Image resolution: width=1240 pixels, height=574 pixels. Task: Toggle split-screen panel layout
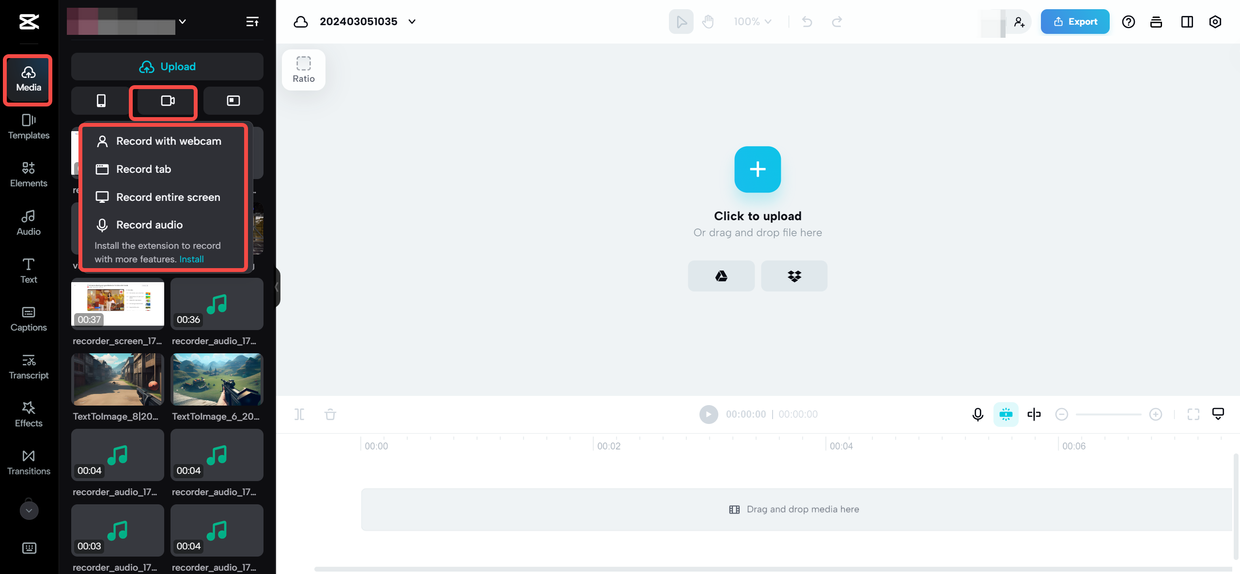click(1186, 21)
